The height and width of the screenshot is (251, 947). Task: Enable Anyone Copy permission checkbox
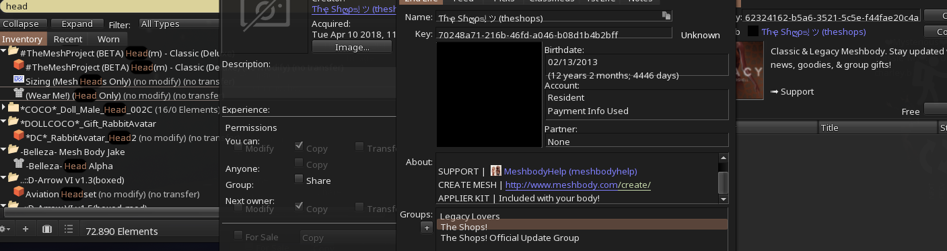point(298,164)
